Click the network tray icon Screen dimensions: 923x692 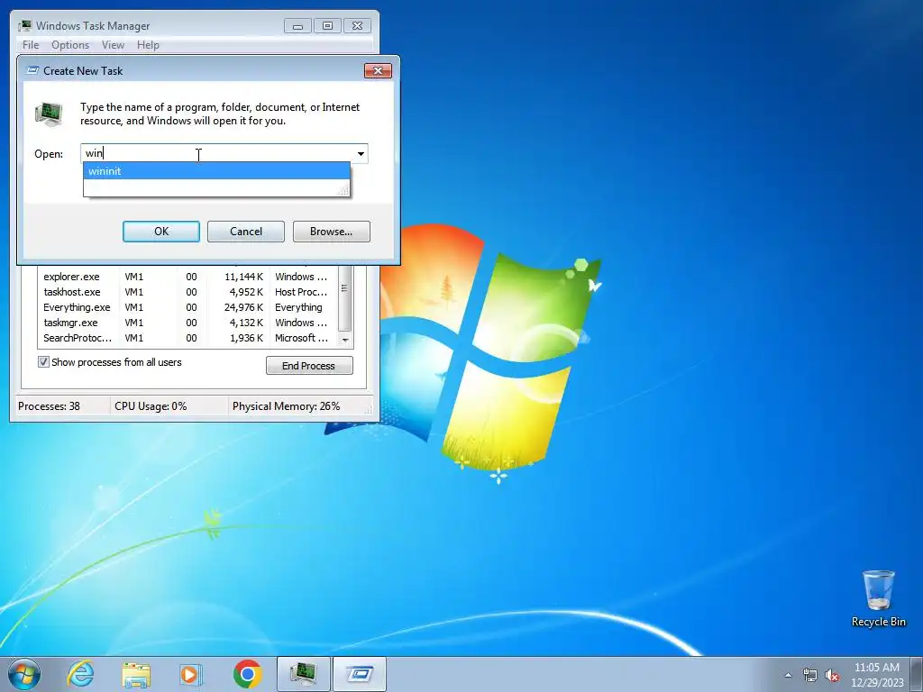coord(810,675)
